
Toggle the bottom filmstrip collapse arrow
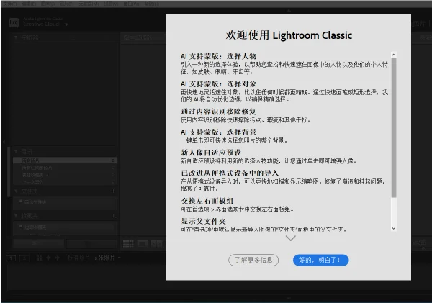point(289,298)
